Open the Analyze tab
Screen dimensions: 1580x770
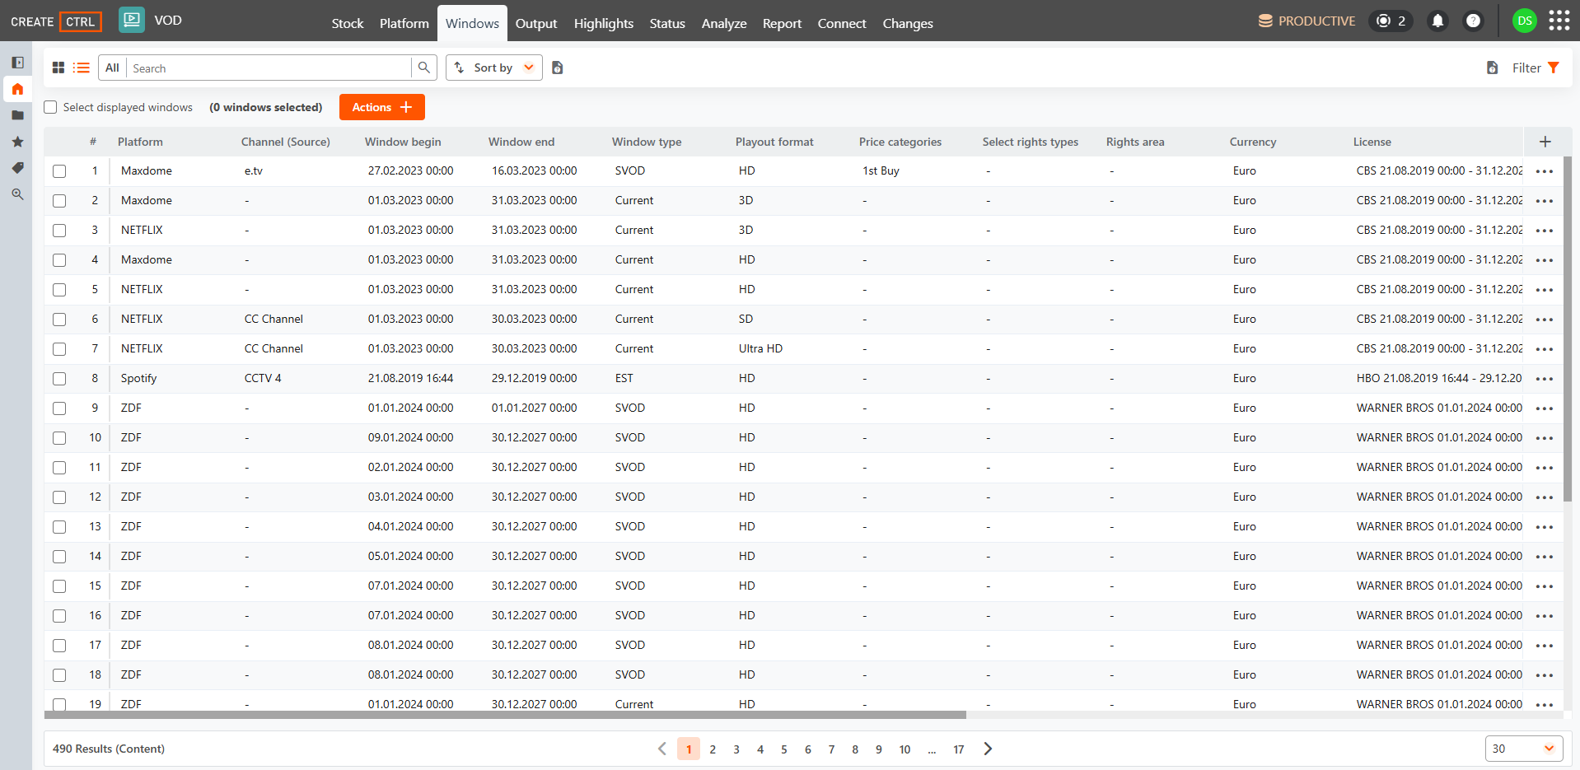724,23
